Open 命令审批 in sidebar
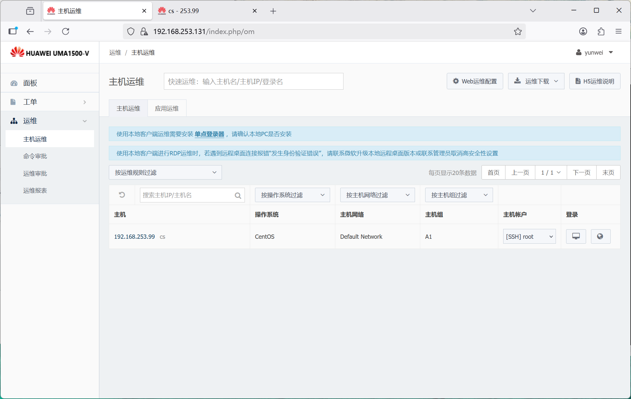This screenshot has height=399, width=631. (35, 156)
